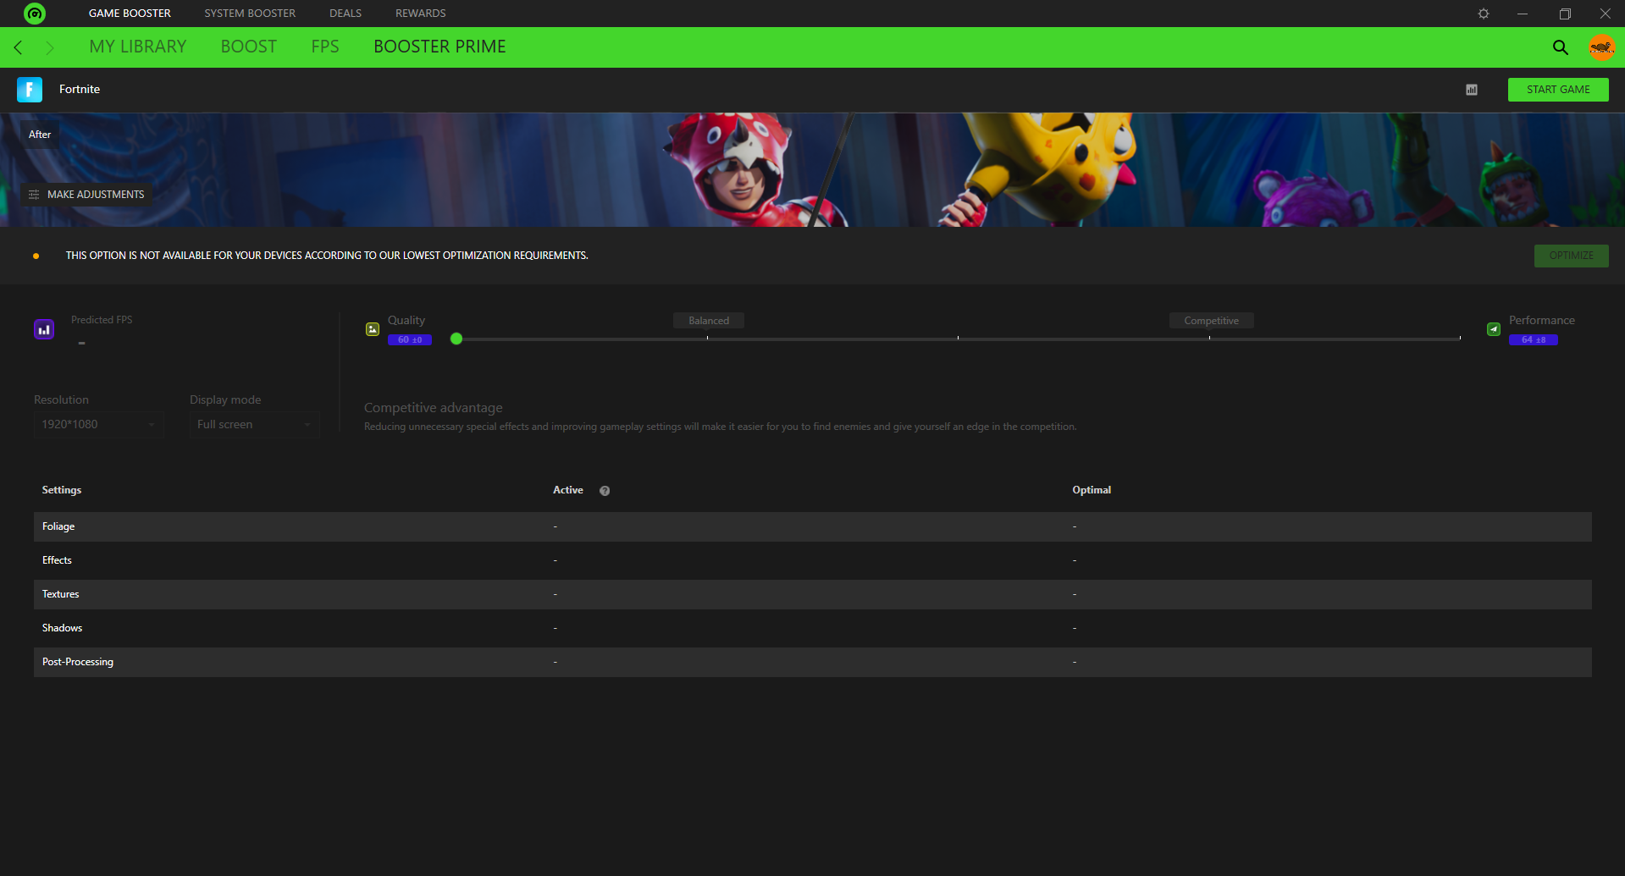Viewport: 1625px width, 876px height.
Task: Click the Predicted FPS chart icon
Action: 44,329
